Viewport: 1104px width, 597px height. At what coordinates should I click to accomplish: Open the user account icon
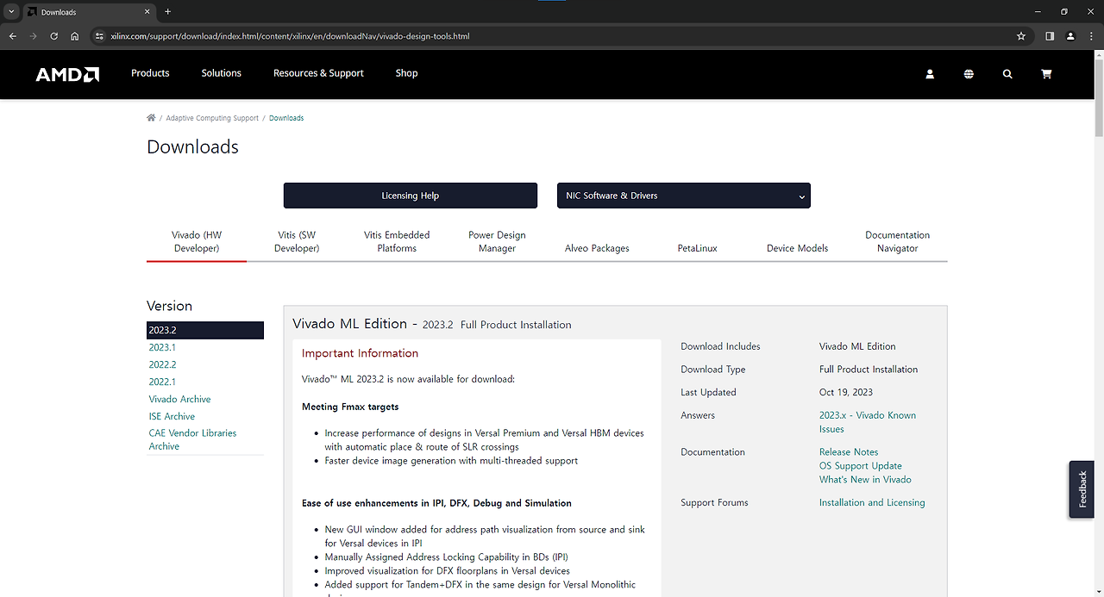(930, 74)
